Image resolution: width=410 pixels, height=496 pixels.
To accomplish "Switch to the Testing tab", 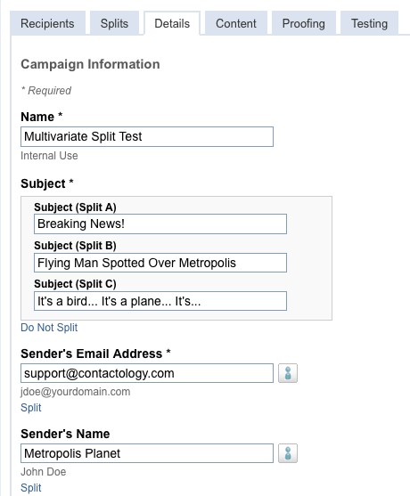I will coord(369,23).
